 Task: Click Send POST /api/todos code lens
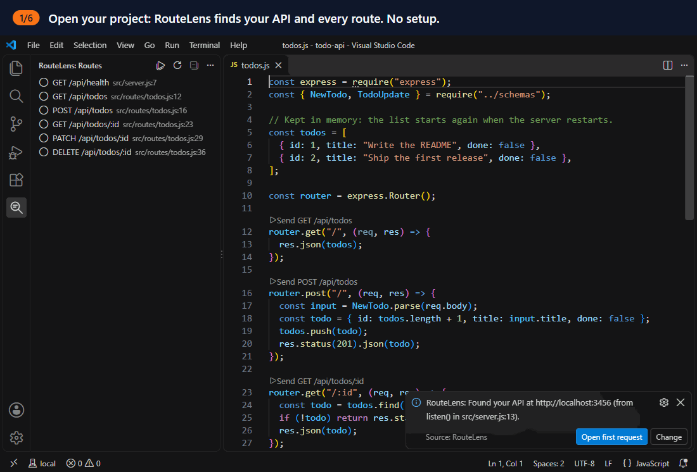[x=314, y=282]
